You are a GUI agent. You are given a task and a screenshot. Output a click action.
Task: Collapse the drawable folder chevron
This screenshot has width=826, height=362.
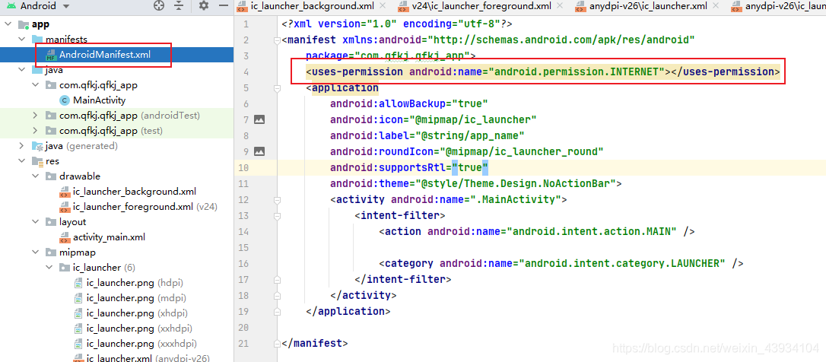[x=35, y=176]
